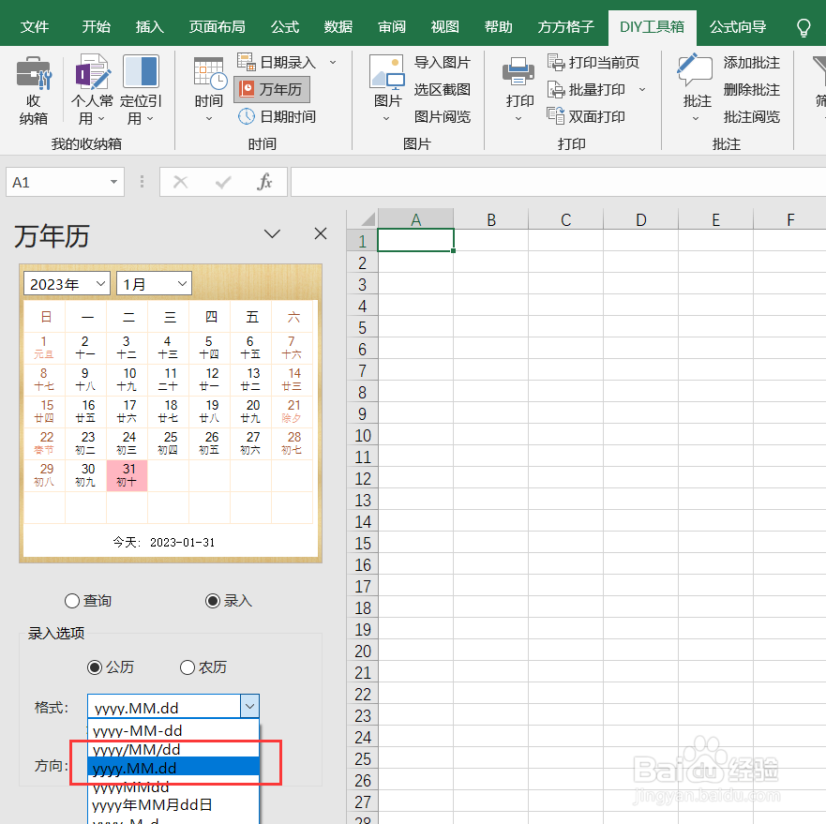
Task: Select the 查询 radio button
Action: tap(72, 601)
